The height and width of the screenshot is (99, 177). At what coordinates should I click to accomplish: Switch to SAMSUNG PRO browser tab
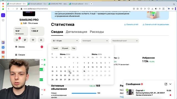pos(58,4)
